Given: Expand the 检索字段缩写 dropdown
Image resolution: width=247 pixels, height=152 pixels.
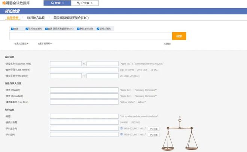Looking at the screenshot, I should point(45,44).
